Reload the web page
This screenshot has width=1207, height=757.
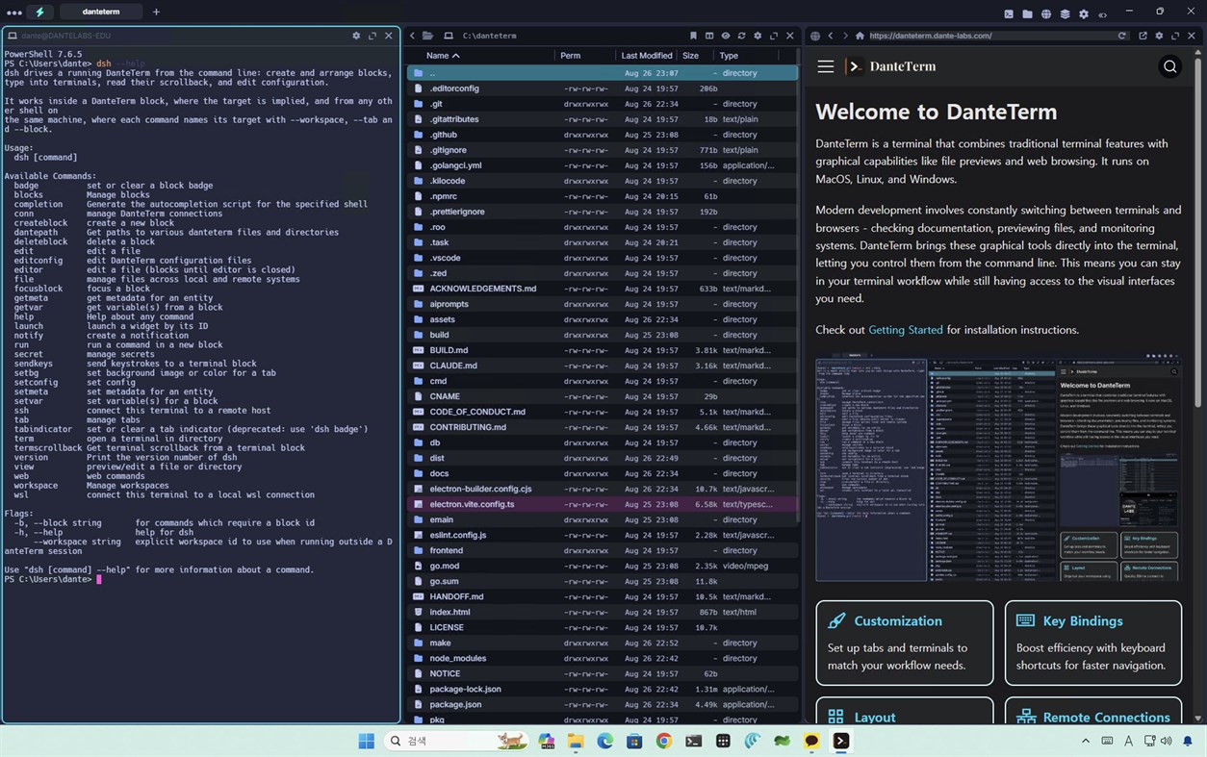(x=1122, y=36)
